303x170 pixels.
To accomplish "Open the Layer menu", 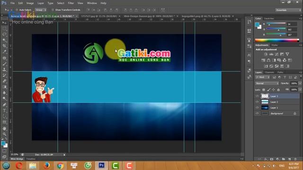I will point(41,3).
